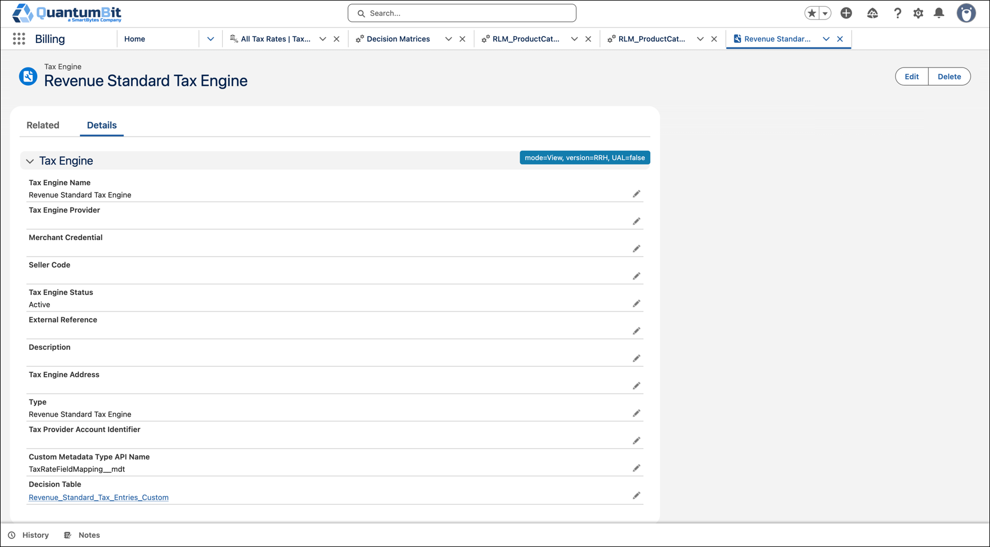Click the global Search field
The image size is (990, 547).
coord(462,13)
